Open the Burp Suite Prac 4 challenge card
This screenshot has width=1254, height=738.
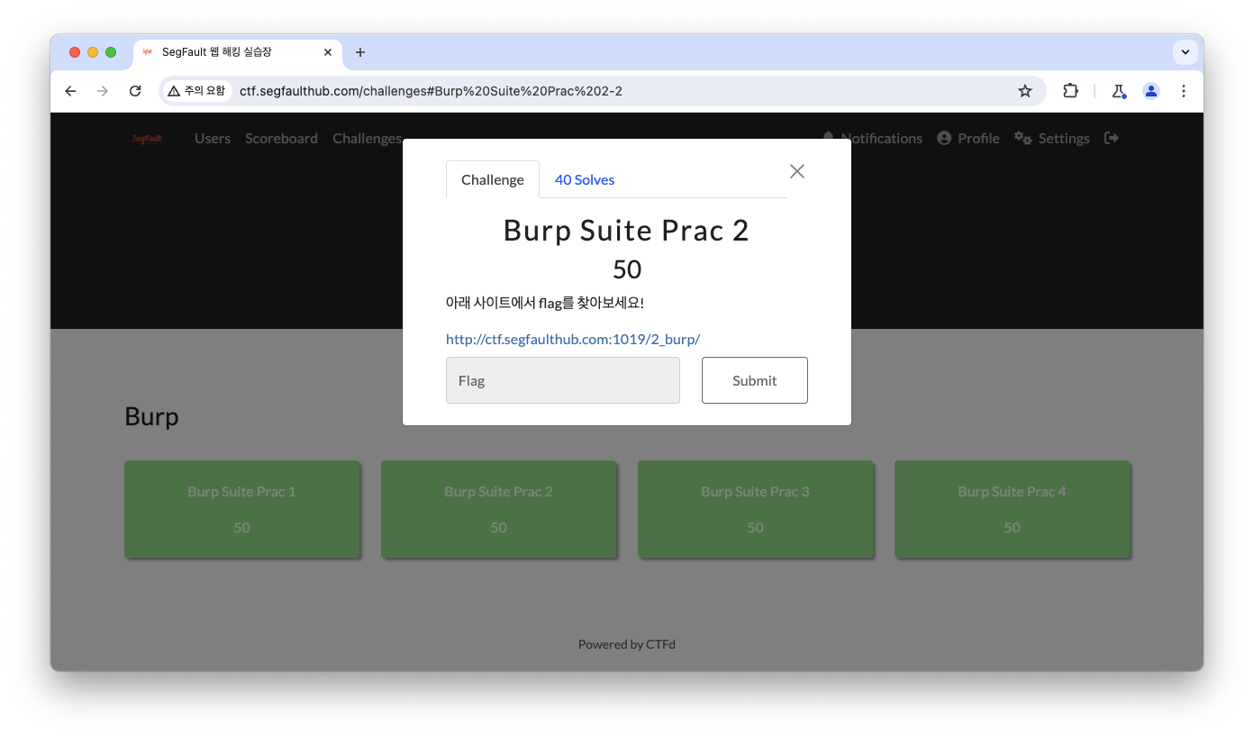coord(1012,509)
